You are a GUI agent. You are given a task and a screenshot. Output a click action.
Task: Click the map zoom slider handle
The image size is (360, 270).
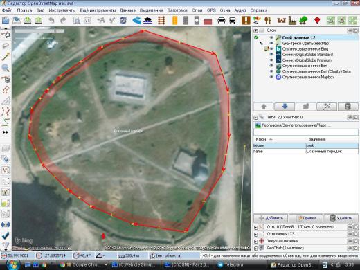(55, 30)
